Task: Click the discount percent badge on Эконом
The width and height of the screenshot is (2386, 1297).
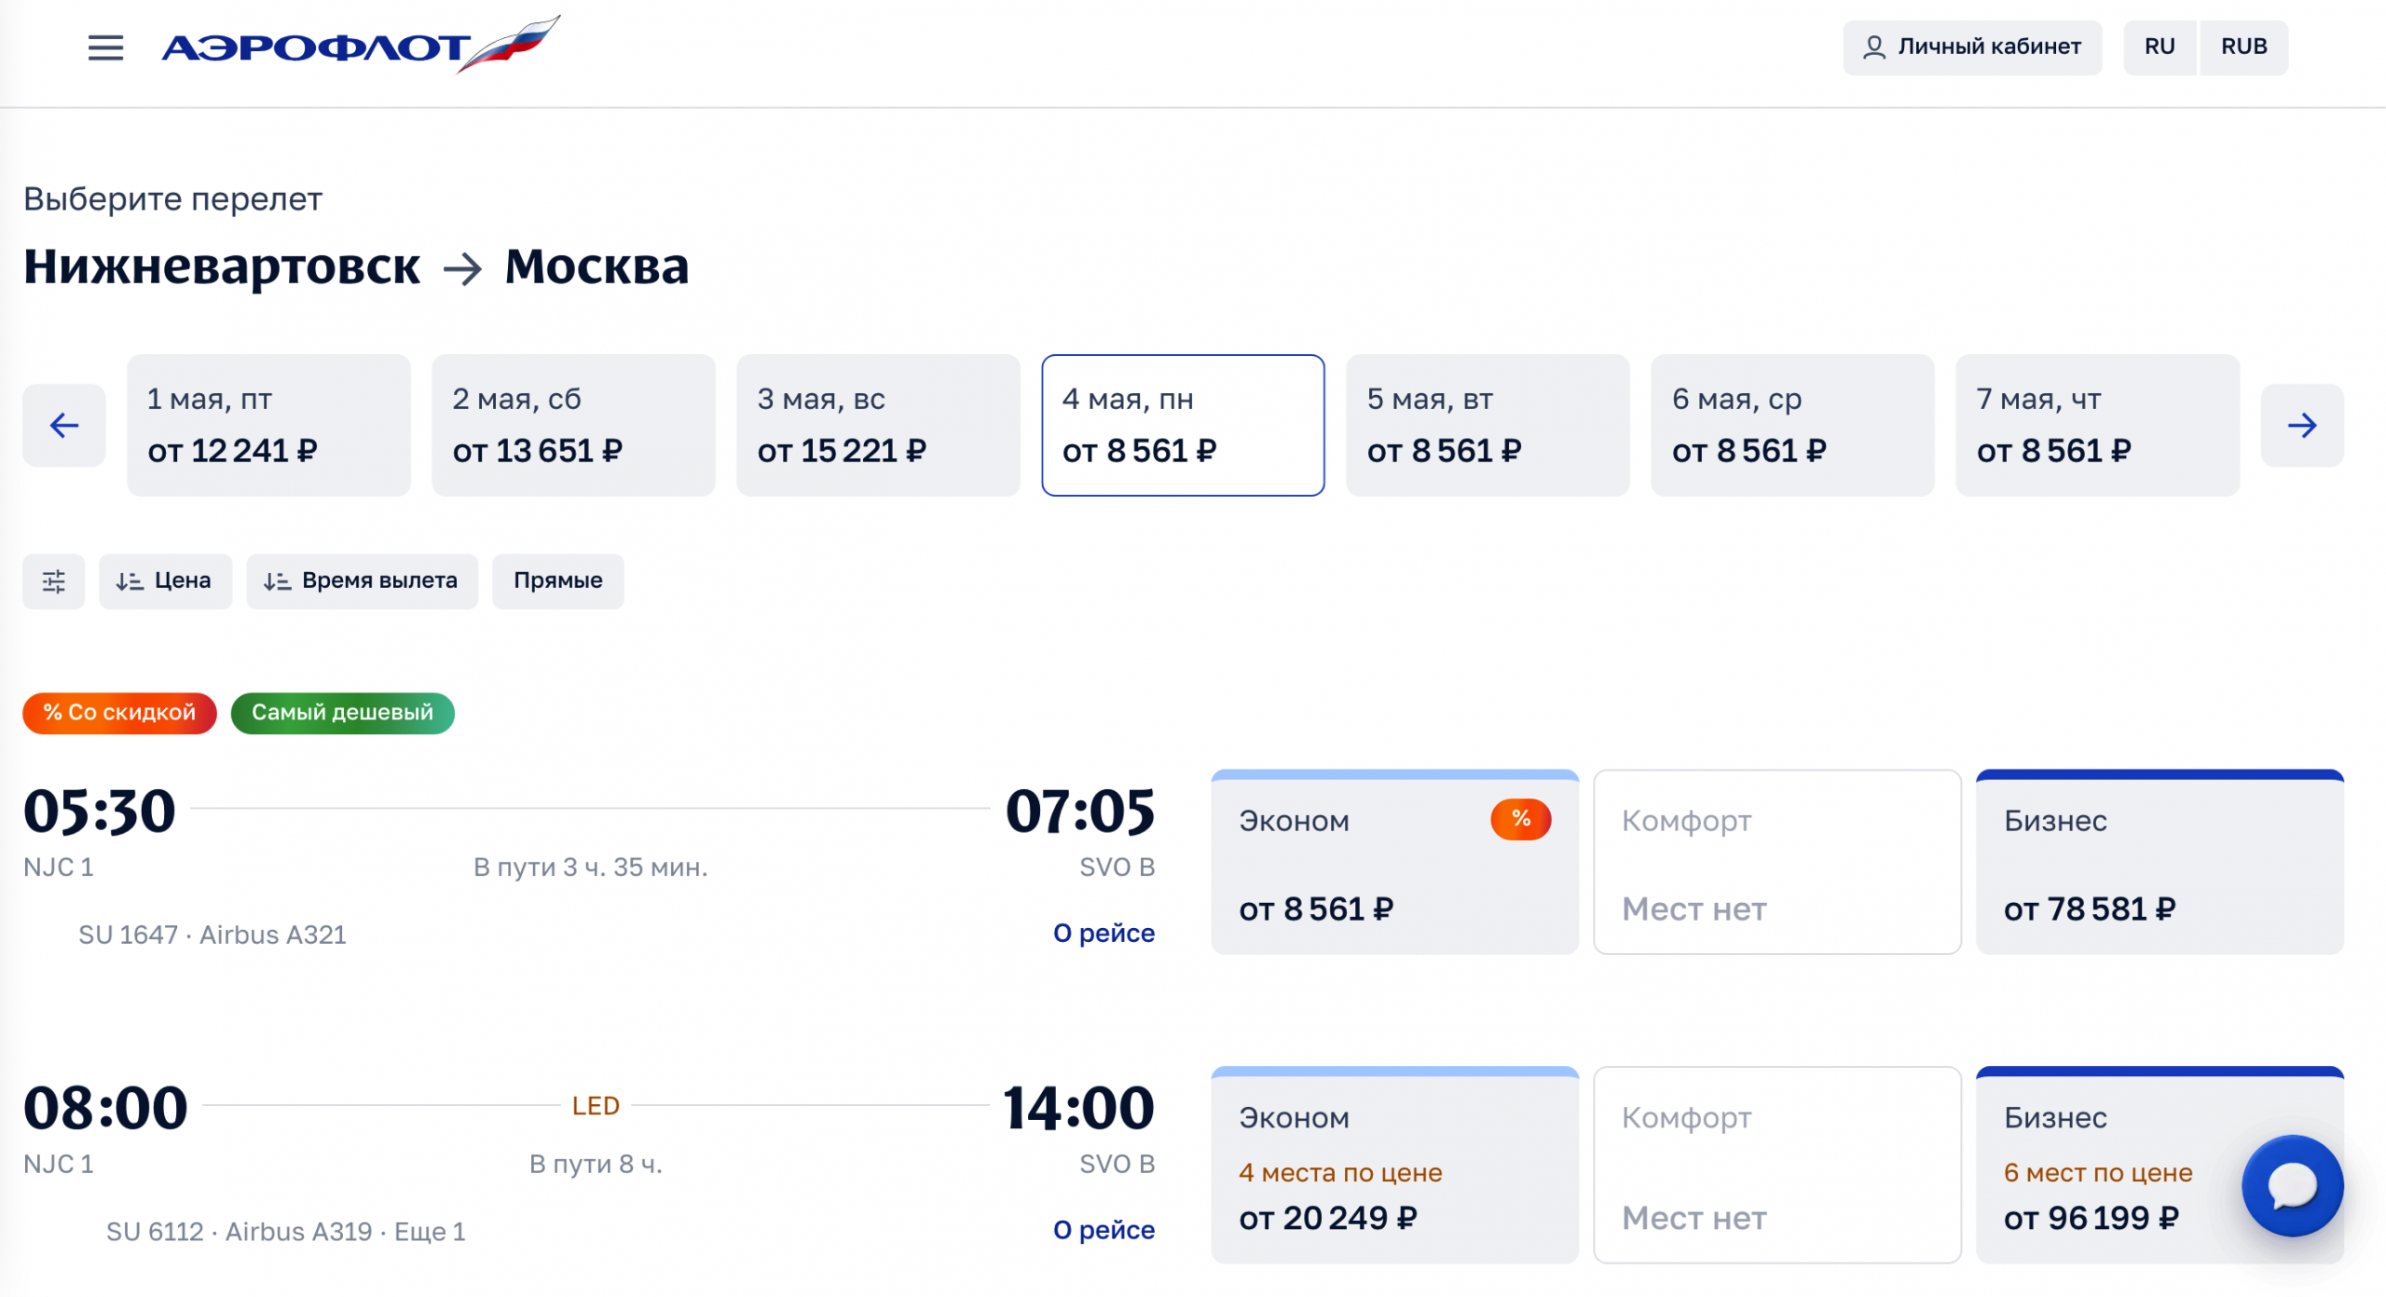Action: [x=1520, y=820]
